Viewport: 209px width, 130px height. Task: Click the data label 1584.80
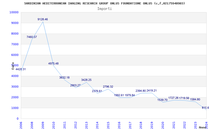195,99
